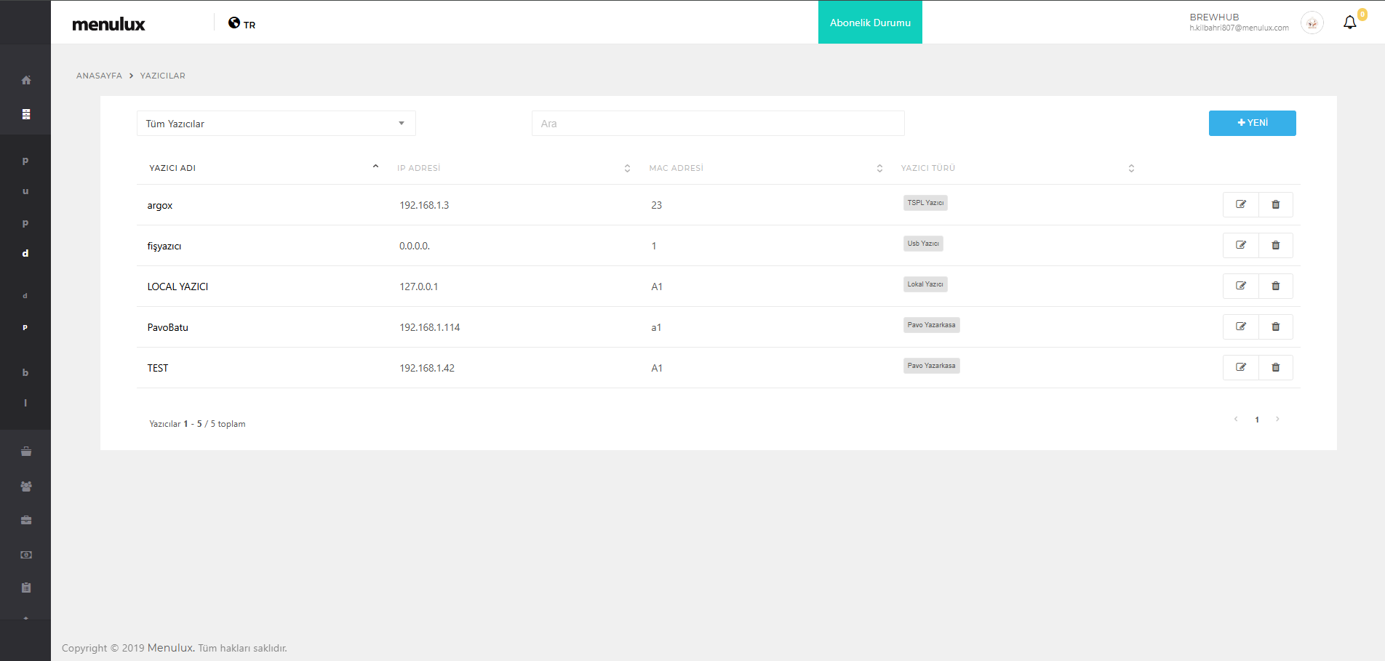Open the notifications bell
The height and width of the screenshot is (661, 1385).
[x=1349, y=23]
